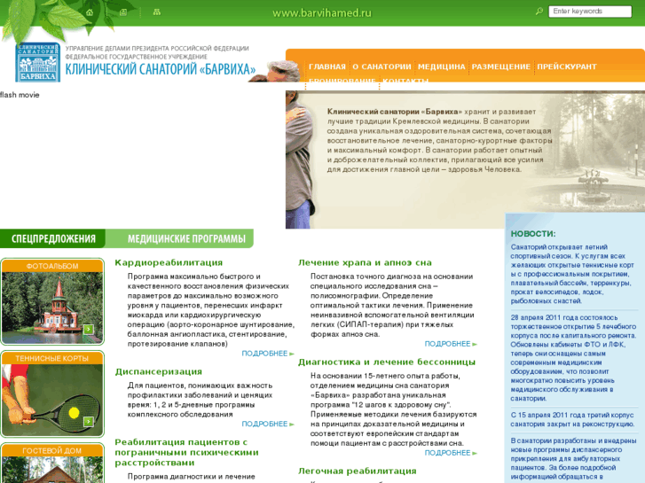This screenshot has height=483, width=645.
Task: Click the Клинический санаторий «Барвиха» intro paragraph
Action: pos(439,141)
